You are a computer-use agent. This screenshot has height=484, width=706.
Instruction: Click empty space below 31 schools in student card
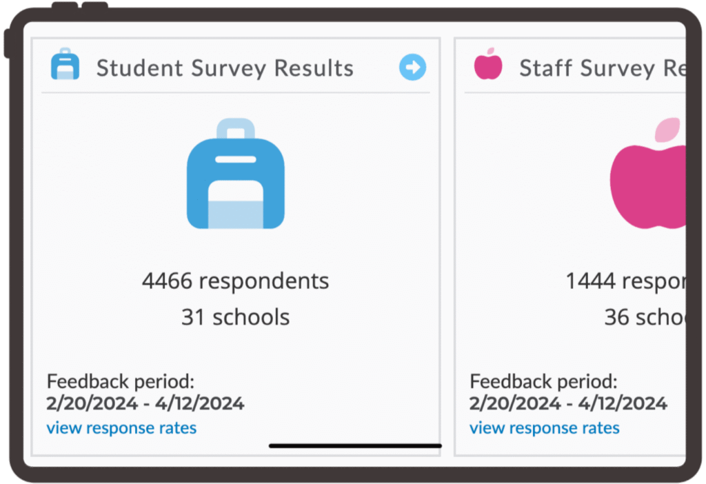click(x=236, y=352)
